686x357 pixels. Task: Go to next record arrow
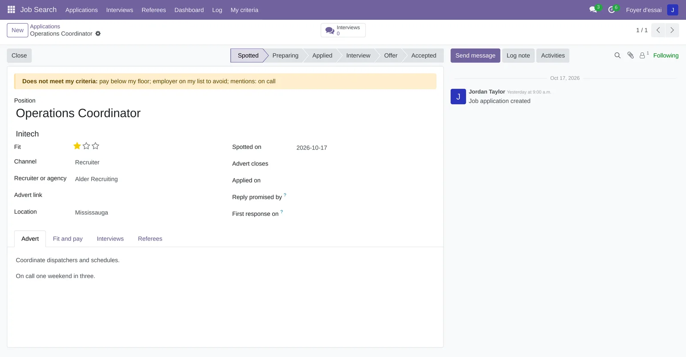(x=672, y=30)
